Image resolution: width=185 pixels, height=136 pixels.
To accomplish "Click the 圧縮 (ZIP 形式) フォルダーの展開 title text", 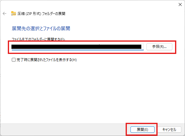I will (x=41, y=13).
